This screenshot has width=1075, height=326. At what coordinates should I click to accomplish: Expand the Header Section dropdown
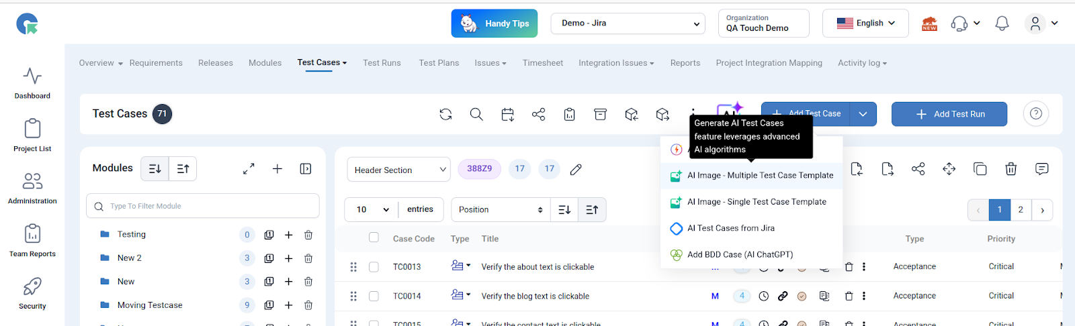pyautogui.click(x=398, y=170)
